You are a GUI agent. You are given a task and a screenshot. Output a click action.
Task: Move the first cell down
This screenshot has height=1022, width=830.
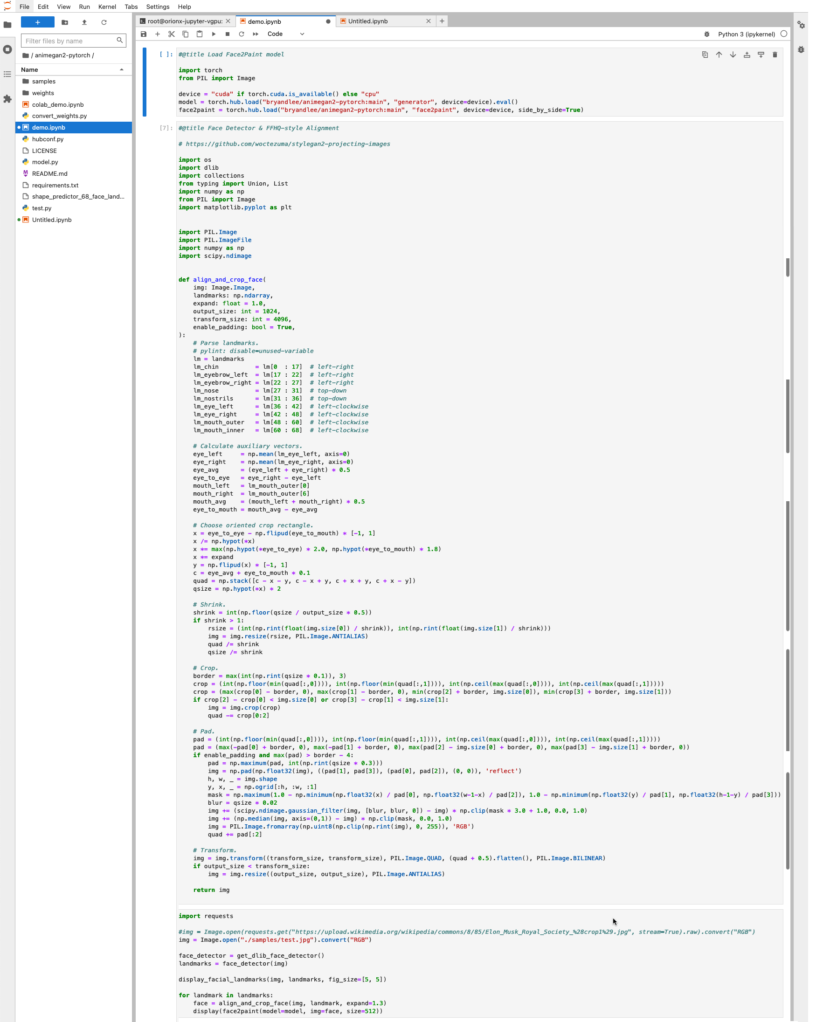[733, 55]
